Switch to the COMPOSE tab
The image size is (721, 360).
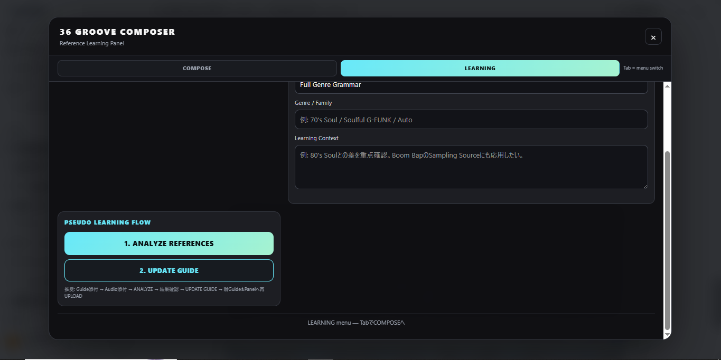coord(197,69)
